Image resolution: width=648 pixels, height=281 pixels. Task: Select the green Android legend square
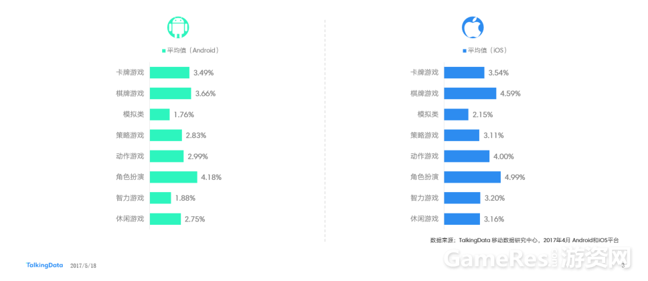(163, 50)
